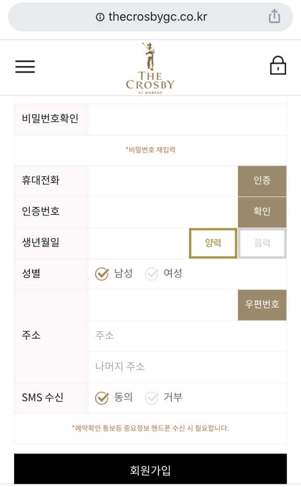
Task: Select 양력 calendar type
Action: [x=213, y=243]
